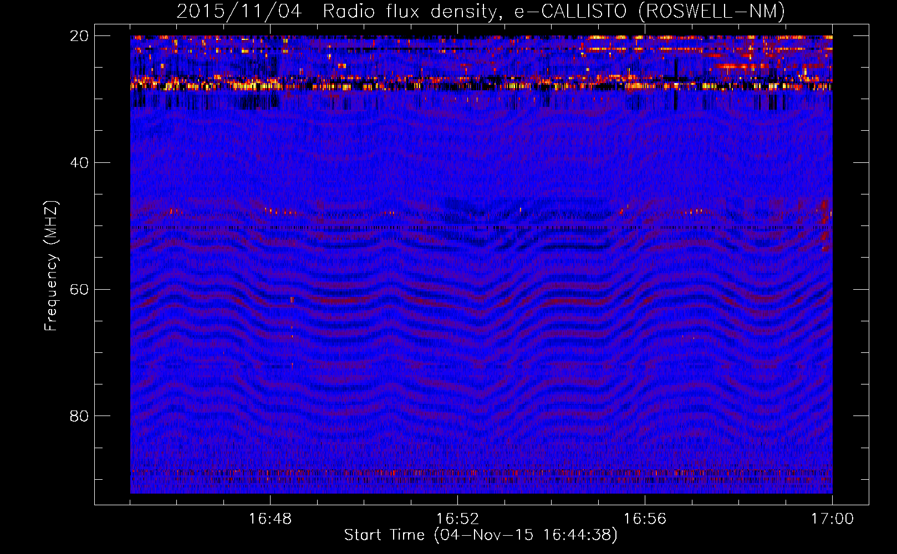
Task: Click the '60' frequency tick label
Action: pos(79,290)
